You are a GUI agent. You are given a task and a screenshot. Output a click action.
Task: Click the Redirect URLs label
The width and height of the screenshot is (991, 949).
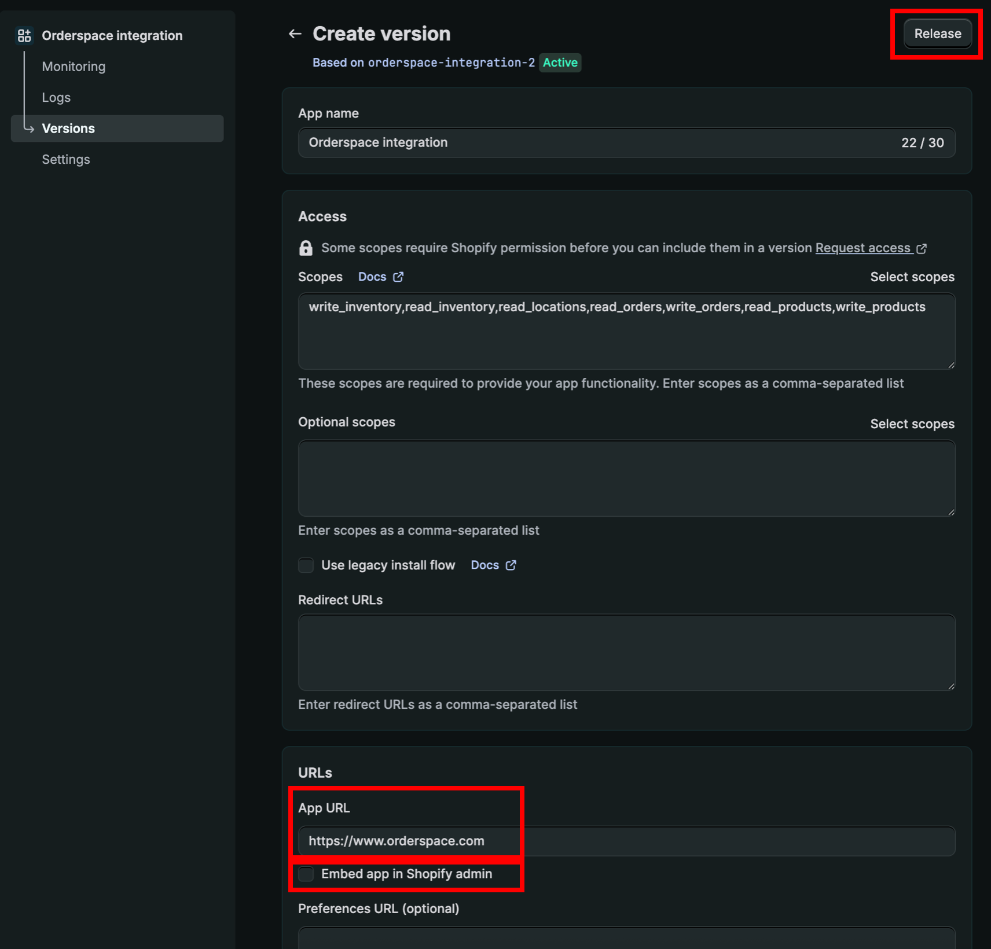tap(340, 600)
